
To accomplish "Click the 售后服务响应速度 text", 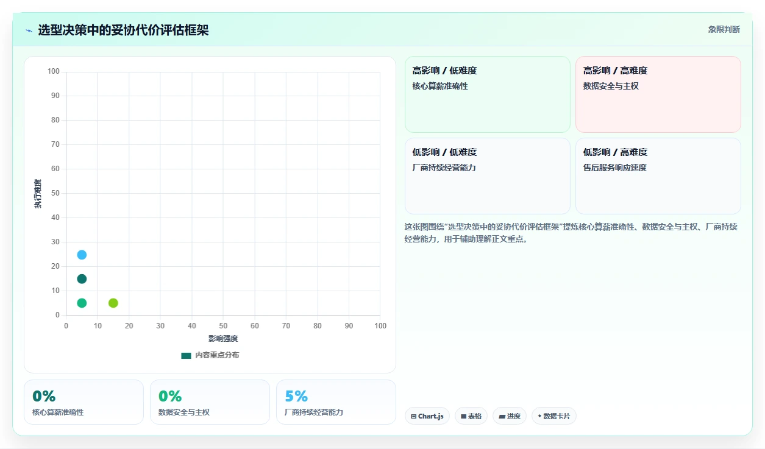I will point(615,168).
